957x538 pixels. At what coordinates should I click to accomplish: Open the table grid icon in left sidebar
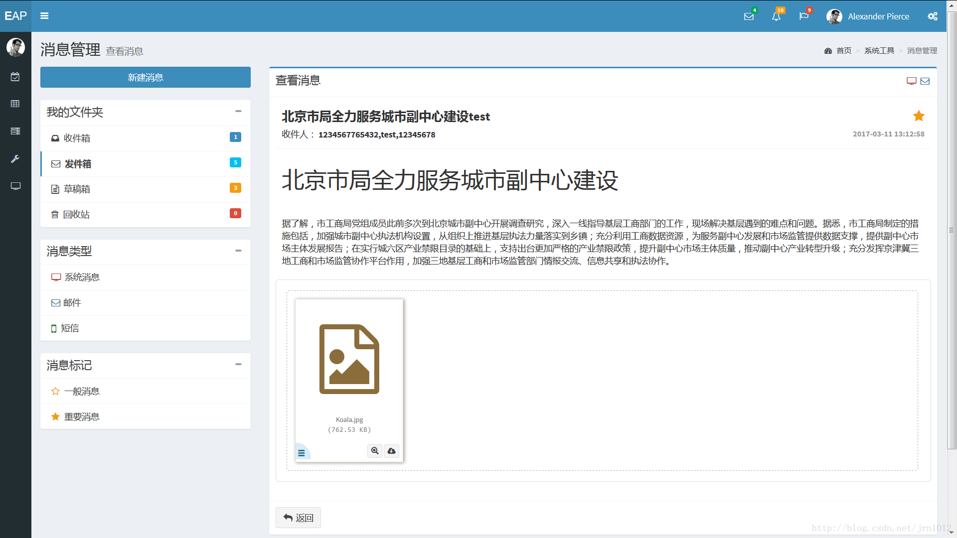15,104
